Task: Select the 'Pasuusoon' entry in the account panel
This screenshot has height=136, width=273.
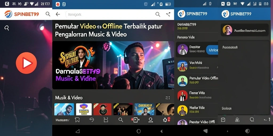Action: point(230,47)
